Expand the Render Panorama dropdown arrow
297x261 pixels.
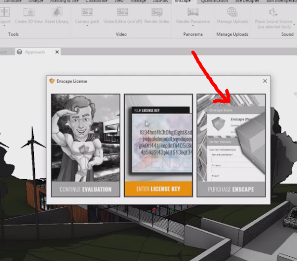[193, 26]
